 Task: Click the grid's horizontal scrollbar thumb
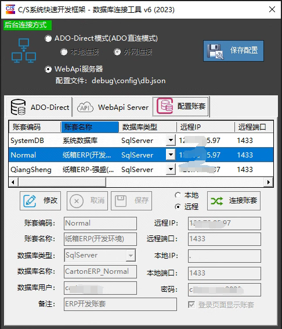point(62,182)
